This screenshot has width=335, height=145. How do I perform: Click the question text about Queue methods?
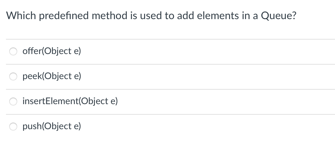[151, 16]
